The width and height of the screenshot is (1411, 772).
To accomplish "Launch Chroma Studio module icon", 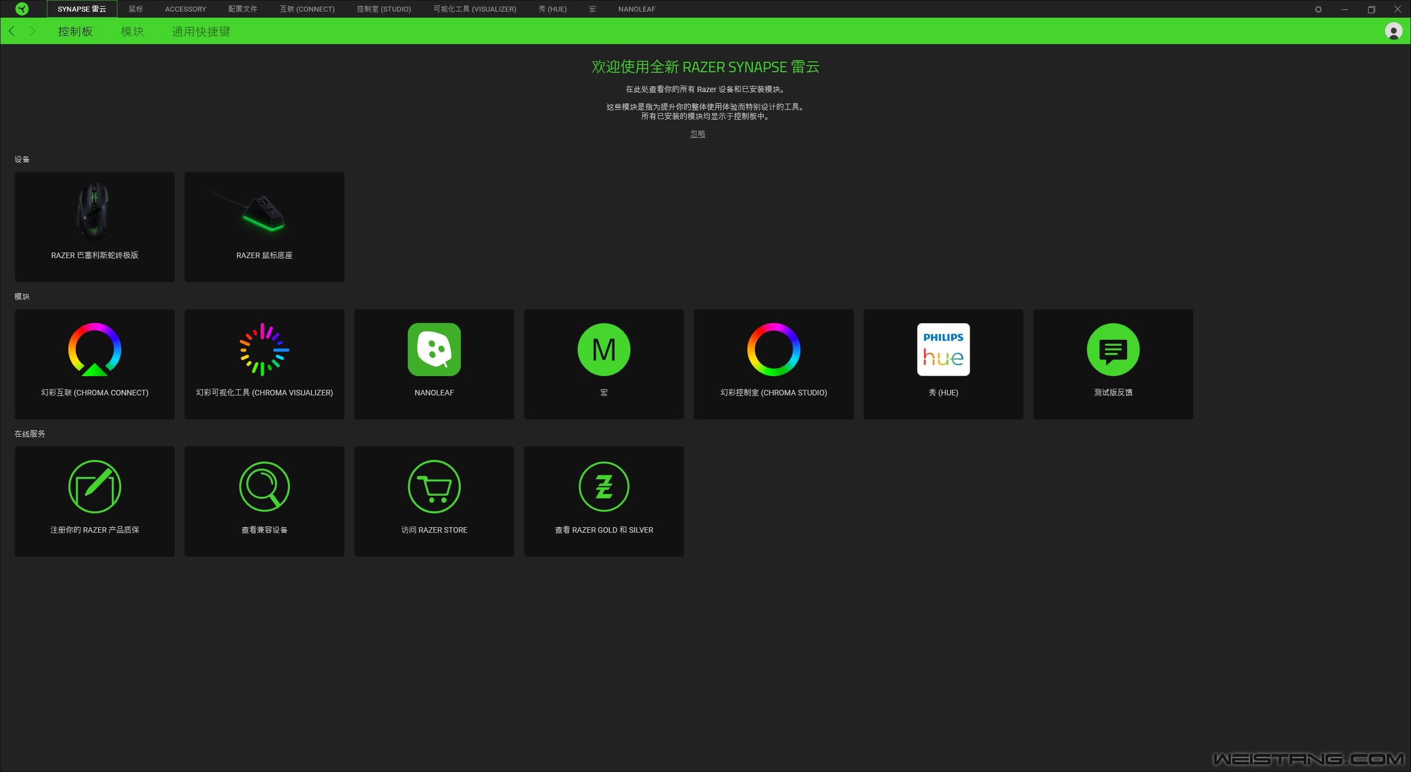I will 774,350.
